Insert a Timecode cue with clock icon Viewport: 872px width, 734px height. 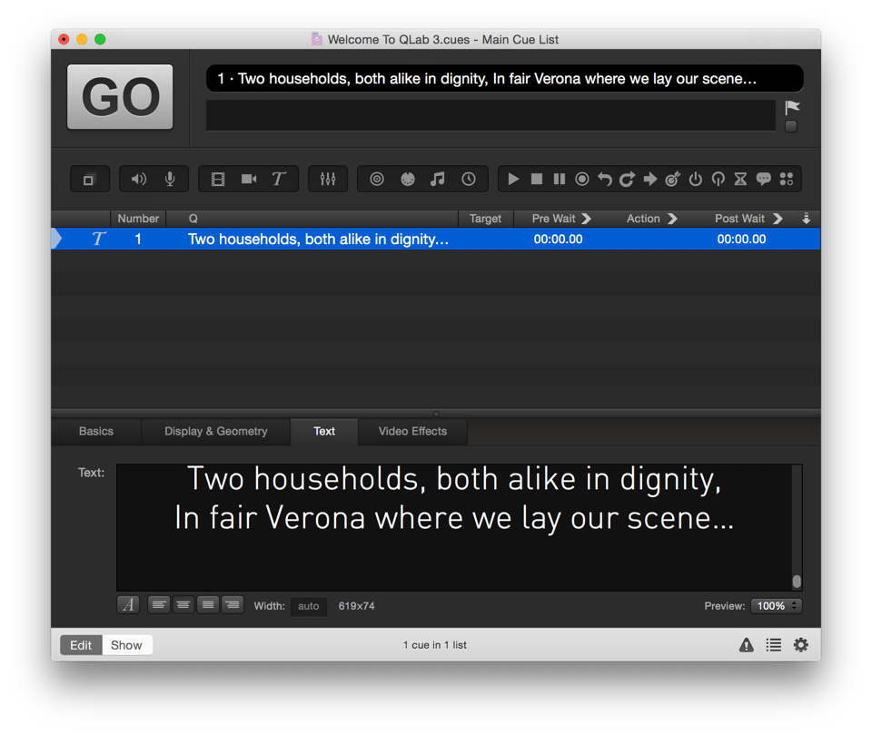(469, 180)
